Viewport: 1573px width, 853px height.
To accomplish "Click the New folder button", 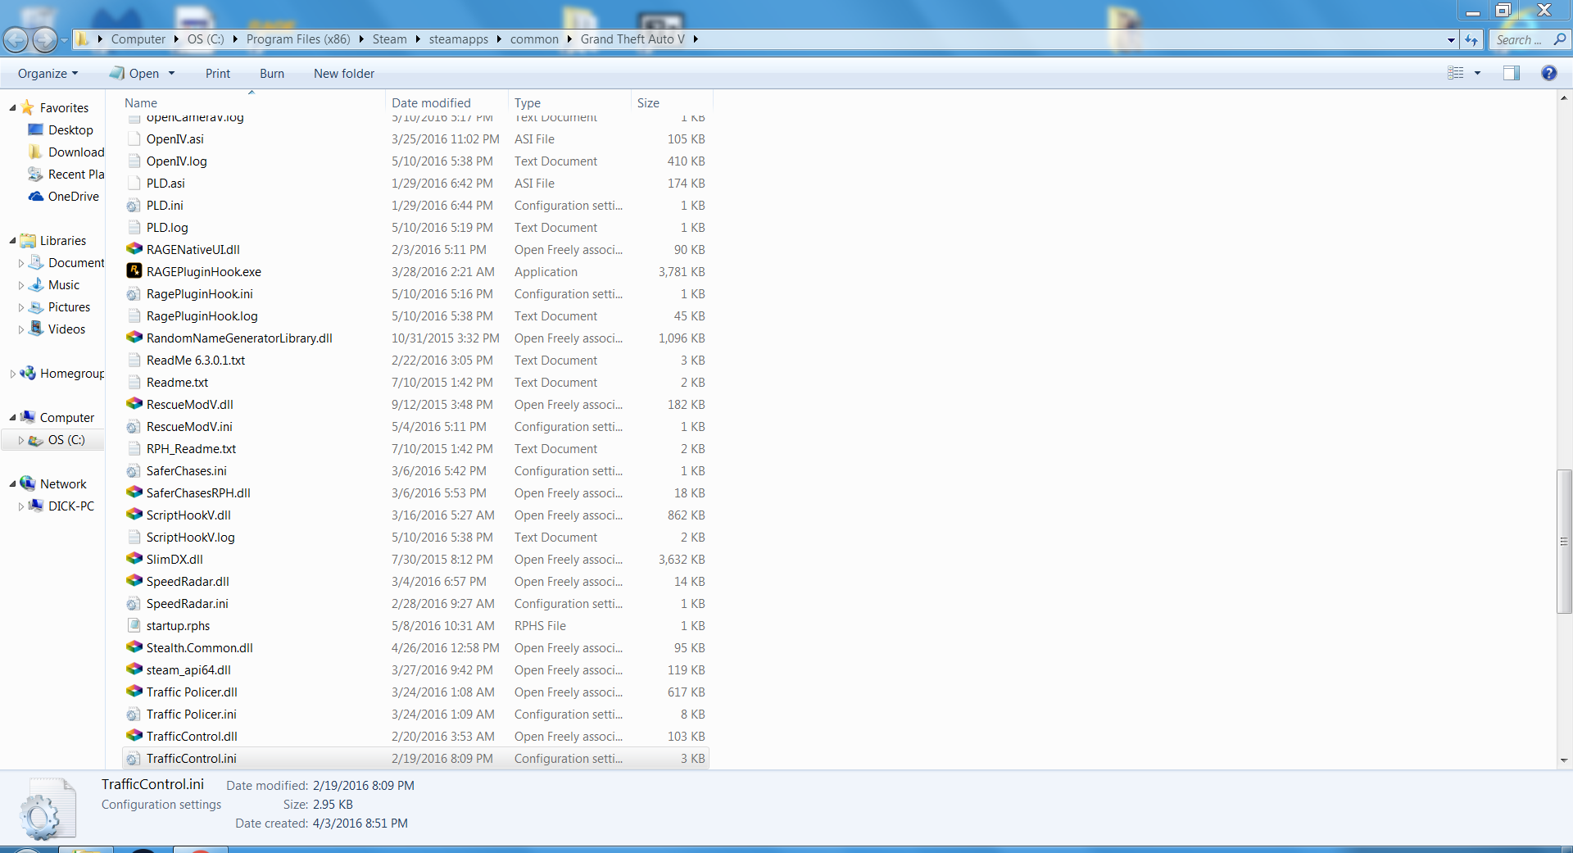I will [344, 73].
